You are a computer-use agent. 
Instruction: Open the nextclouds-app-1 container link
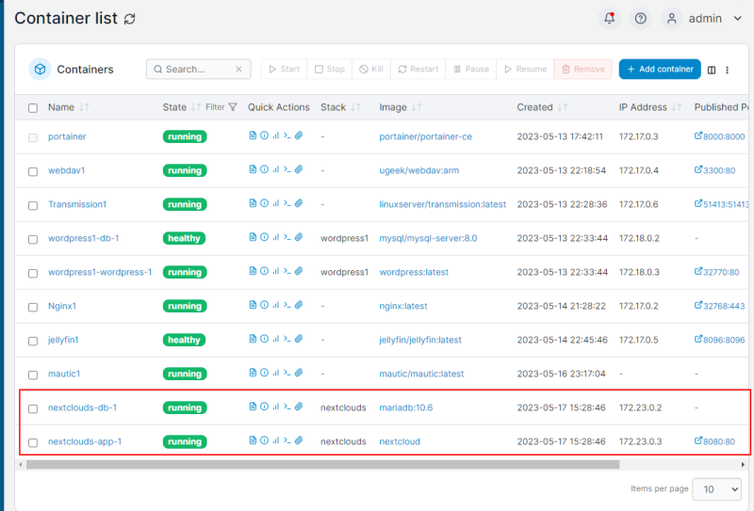click(85, 441)
